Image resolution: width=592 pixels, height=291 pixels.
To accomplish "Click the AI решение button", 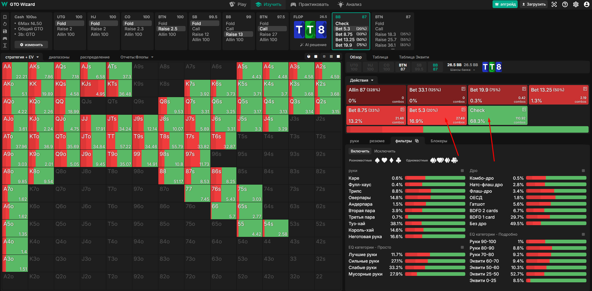I will tap(313, 45).
